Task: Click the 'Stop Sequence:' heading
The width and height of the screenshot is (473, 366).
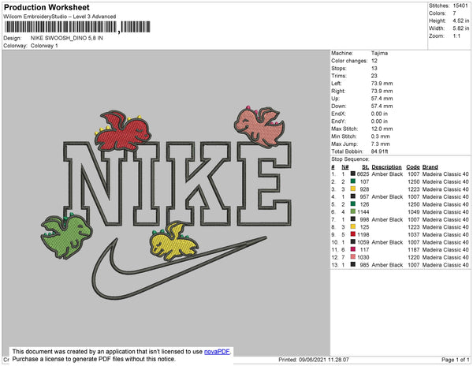Action: point(350,159)
